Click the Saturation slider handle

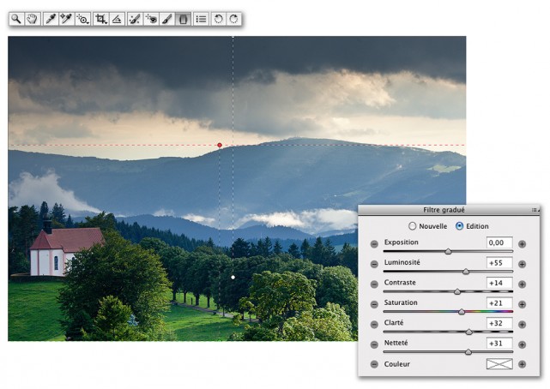click(462, 311)
